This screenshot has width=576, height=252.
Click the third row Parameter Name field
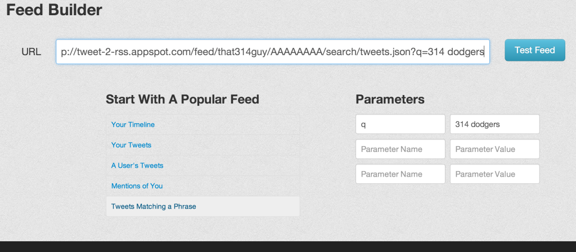point(400,174)
